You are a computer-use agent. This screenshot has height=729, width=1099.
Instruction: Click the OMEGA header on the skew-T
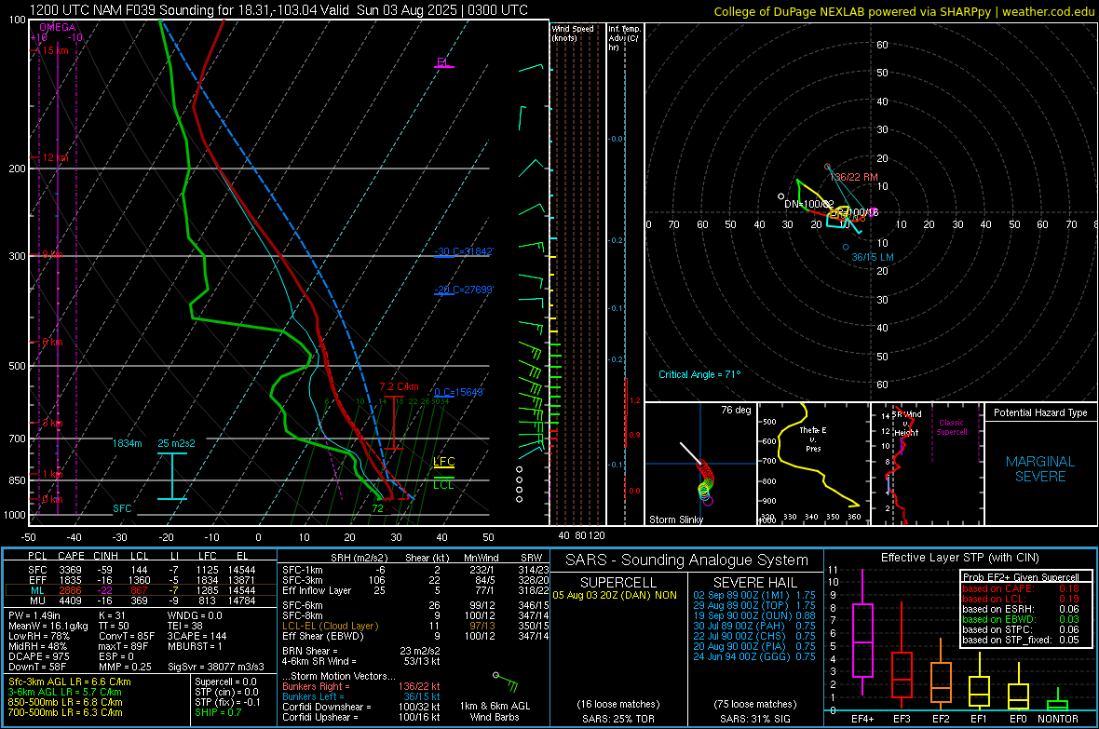tap(58, 27)
